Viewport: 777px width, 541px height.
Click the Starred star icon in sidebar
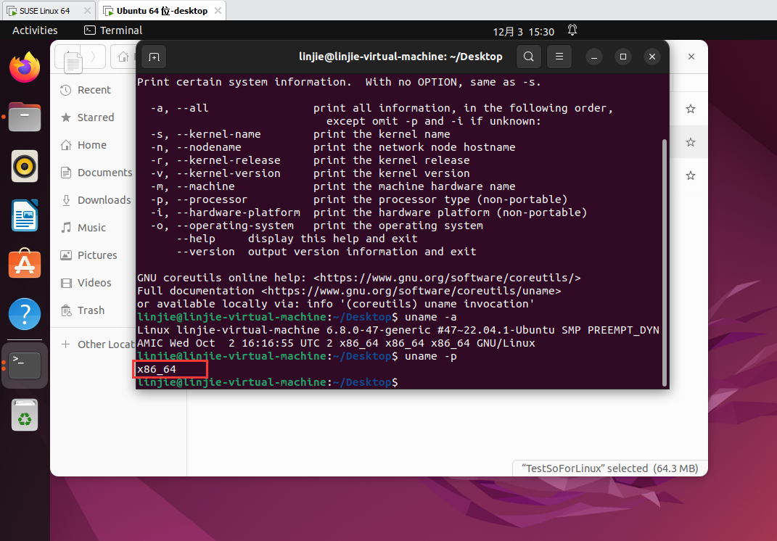(65, 117)
